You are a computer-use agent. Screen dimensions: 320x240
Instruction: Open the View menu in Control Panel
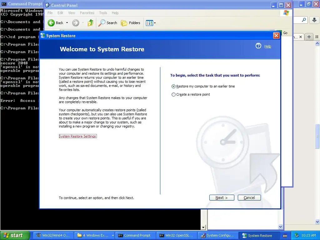(x=72, y=13)
